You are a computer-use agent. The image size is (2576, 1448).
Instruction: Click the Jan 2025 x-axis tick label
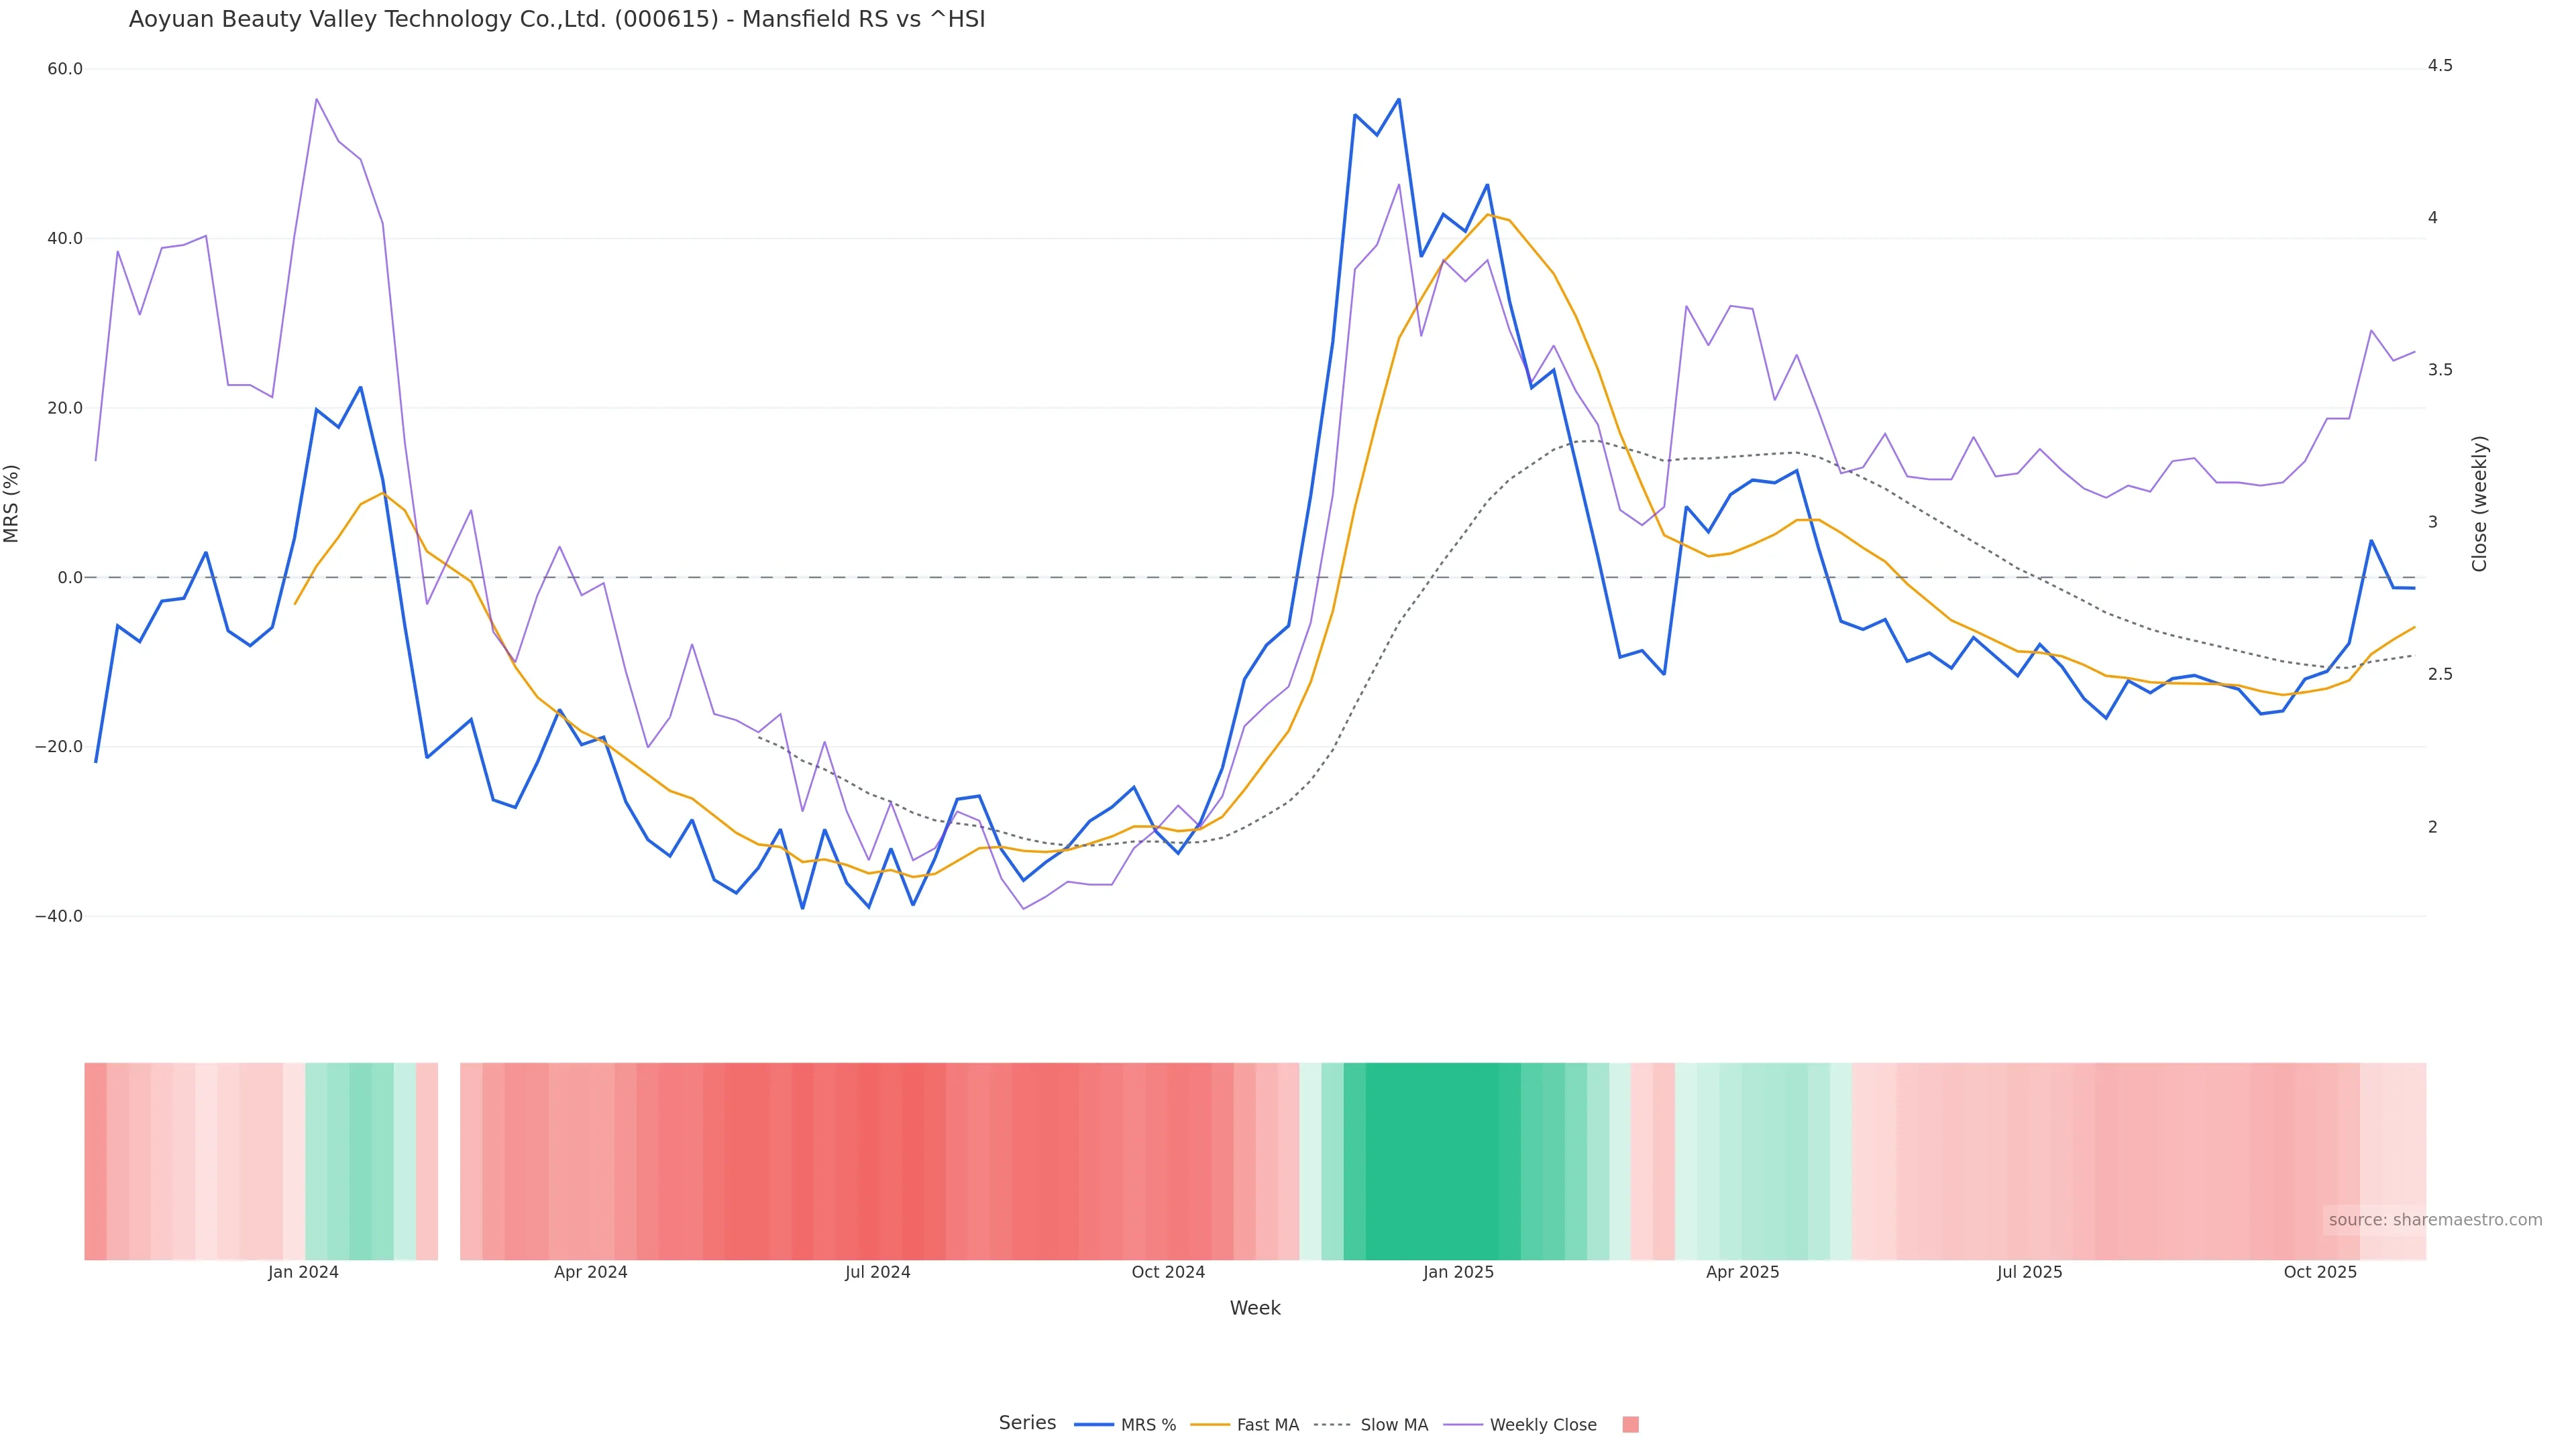(x=1458, y=1273)
